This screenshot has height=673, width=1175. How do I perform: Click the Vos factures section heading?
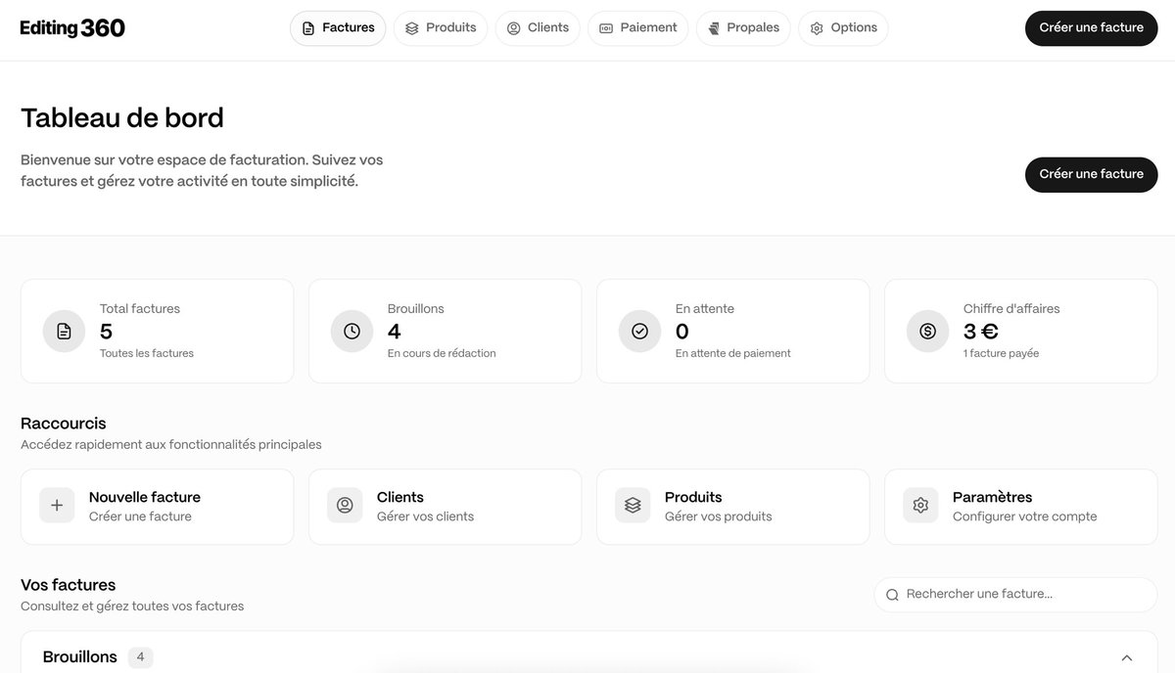(69, 585)
